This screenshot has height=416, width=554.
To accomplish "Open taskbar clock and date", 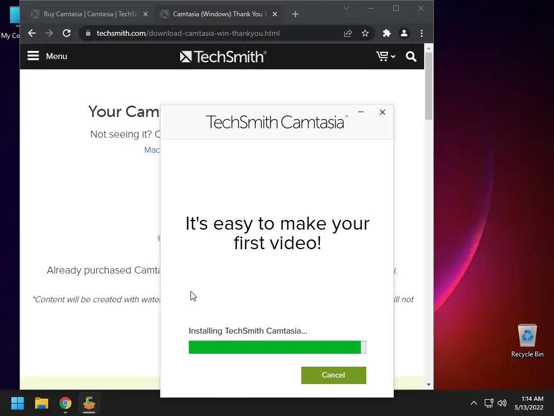I will [x=529, y=403].
